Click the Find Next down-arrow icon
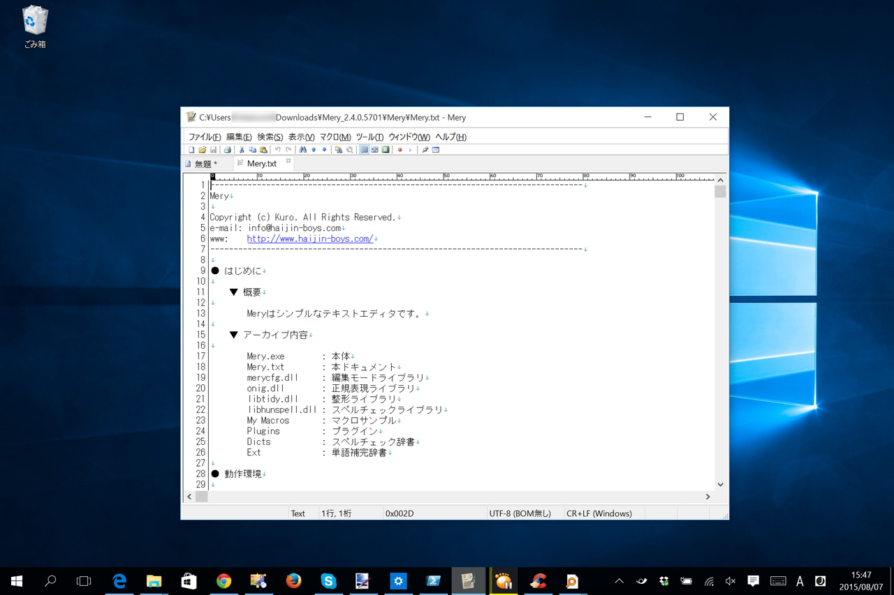This screenshot has height=595, width=894. pyautogui.click(x=324, y=150)
